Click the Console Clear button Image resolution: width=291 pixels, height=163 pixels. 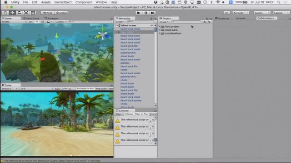pyautogui.click(x=119, y=114)
